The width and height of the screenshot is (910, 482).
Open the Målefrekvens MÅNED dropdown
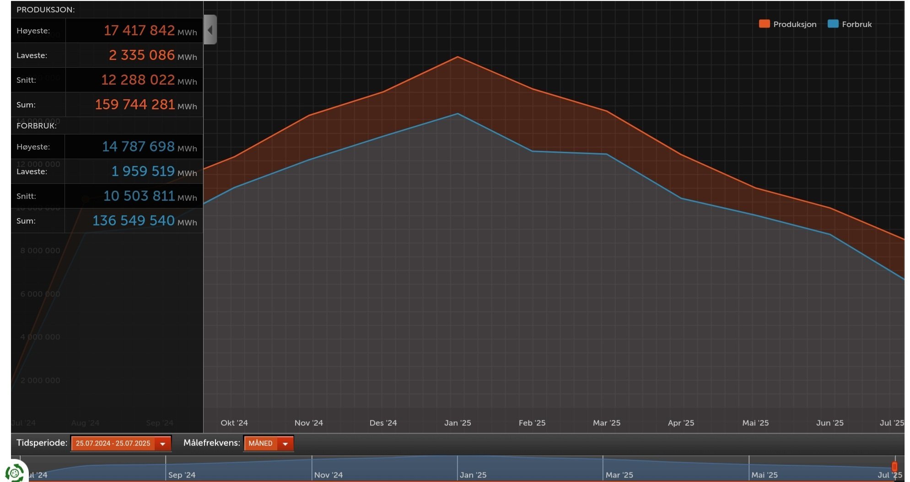click(269, 443)
